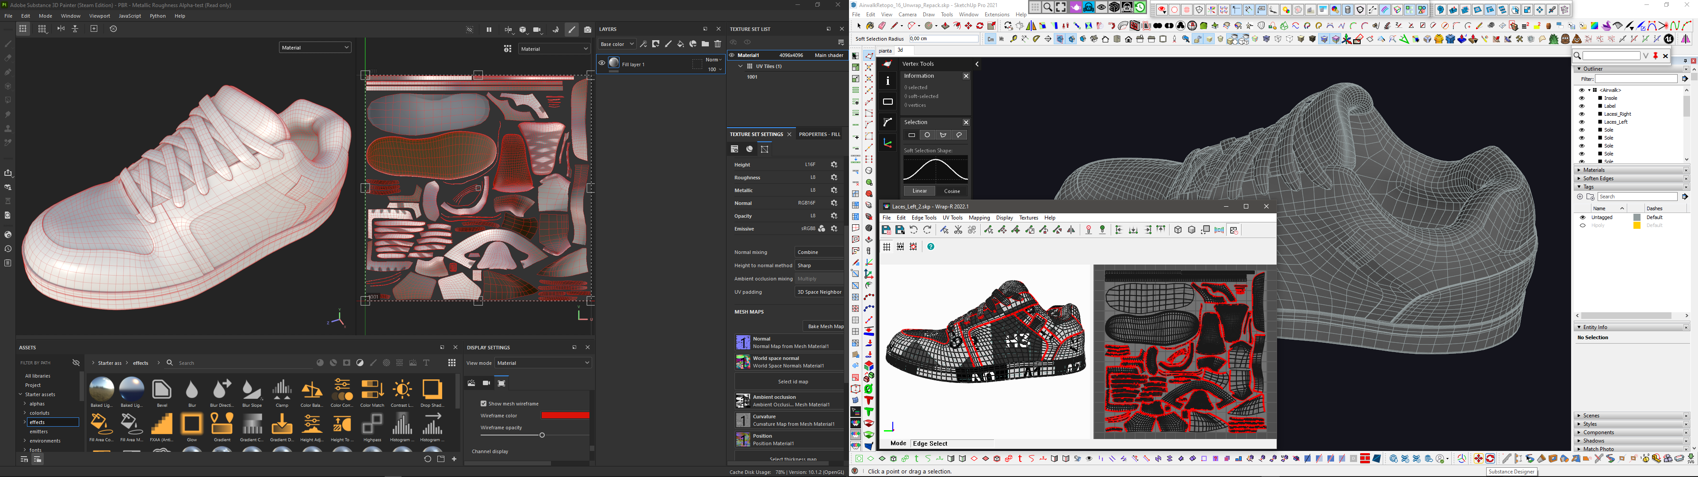
Task: Open the View mode Material dropdown
Action: coord(543,363)
